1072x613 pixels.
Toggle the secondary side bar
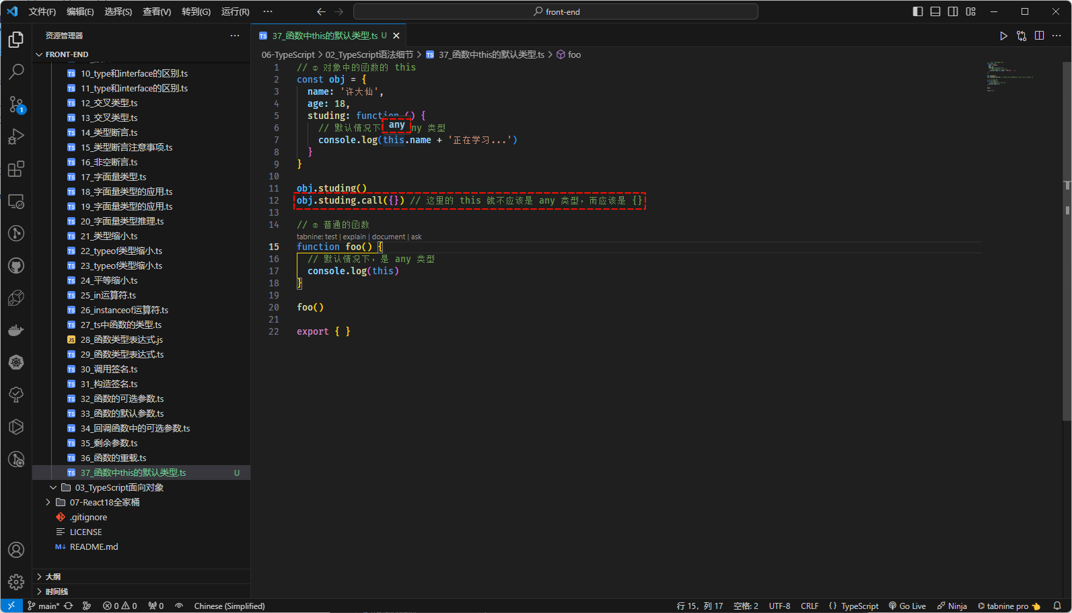pyautogui.click(x=953, y=11)
